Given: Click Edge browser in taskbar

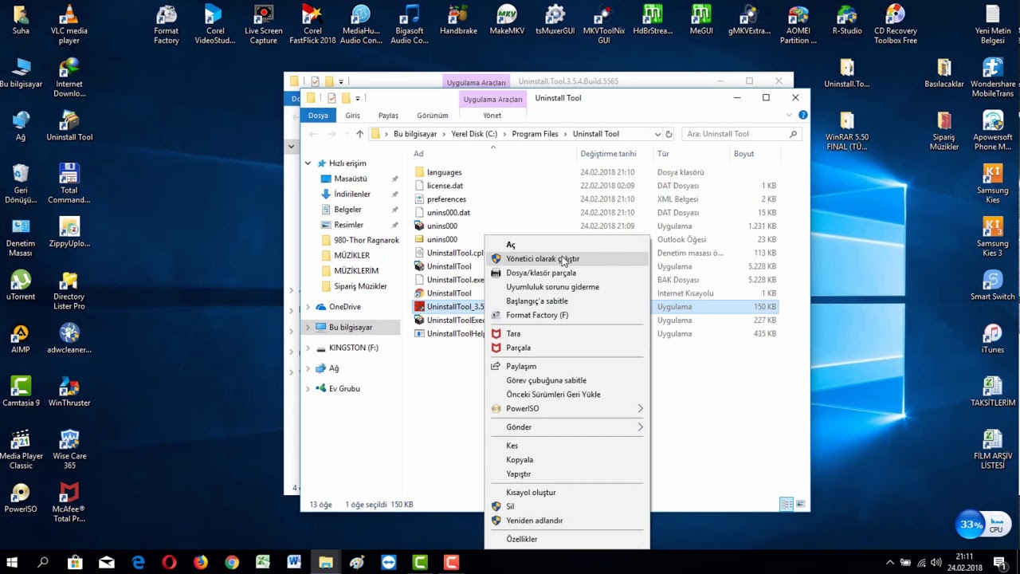Looking at the screenshot, I should point(138,562).
